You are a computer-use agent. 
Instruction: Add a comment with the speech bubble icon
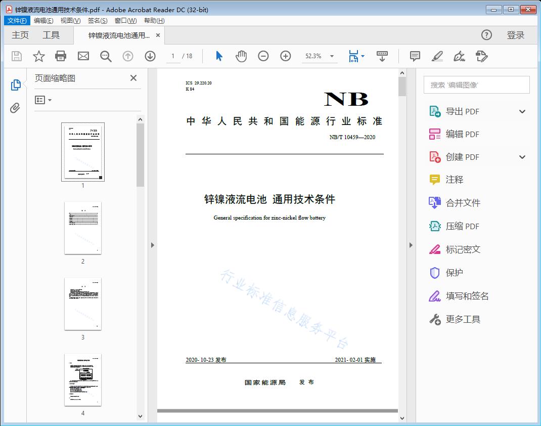[415, 56]
